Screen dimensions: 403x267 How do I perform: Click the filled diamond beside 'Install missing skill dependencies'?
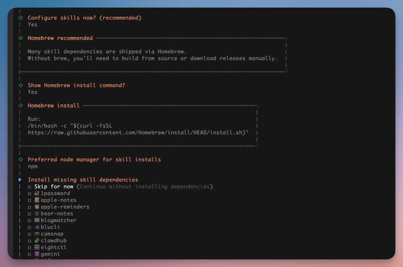20,180
